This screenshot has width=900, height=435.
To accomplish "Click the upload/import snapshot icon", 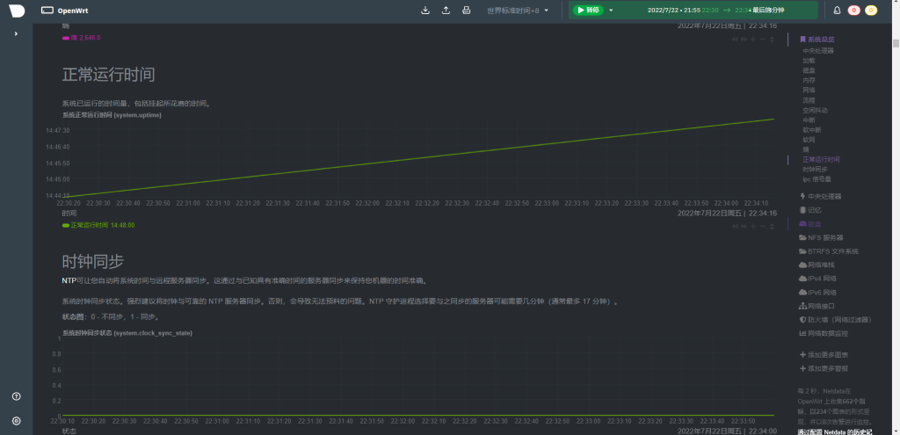I will tap(446, 11).
